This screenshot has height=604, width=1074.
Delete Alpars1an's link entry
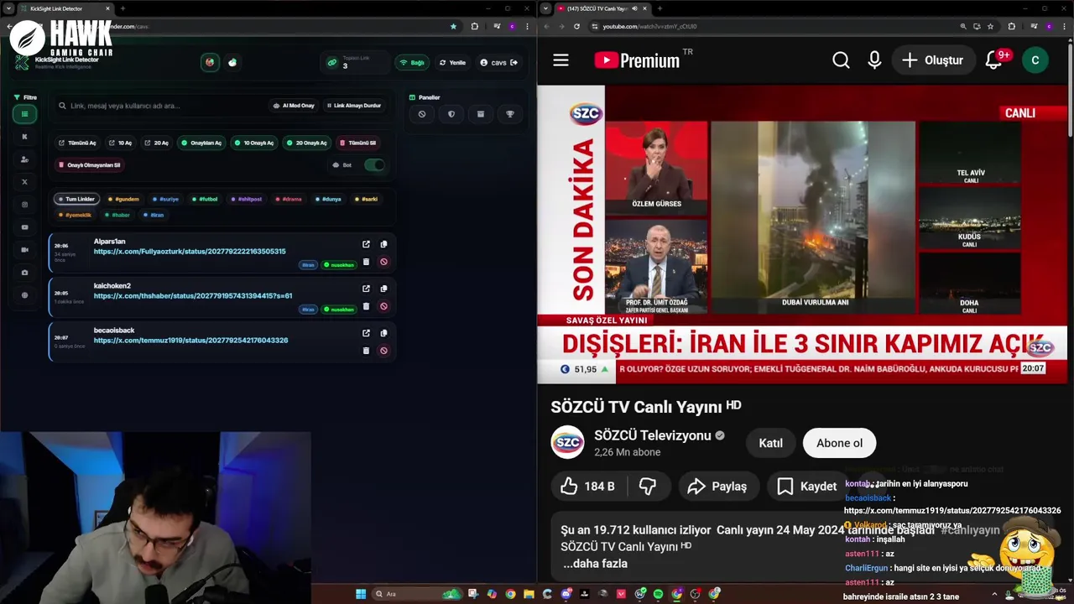click(x=366, y=262)
